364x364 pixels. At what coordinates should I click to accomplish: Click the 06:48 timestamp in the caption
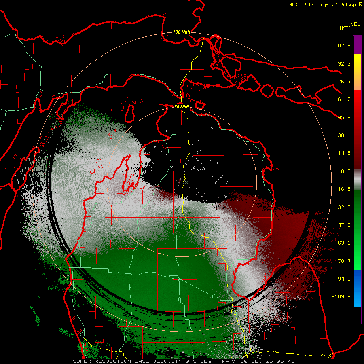[285, 361]
